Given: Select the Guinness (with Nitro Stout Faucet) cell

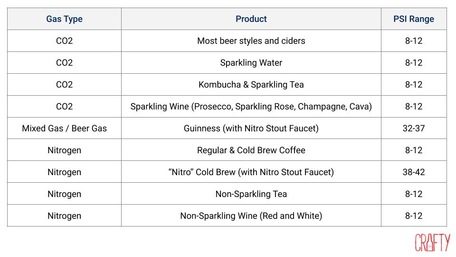Looking at the screenshot, I should pos(251,128).
